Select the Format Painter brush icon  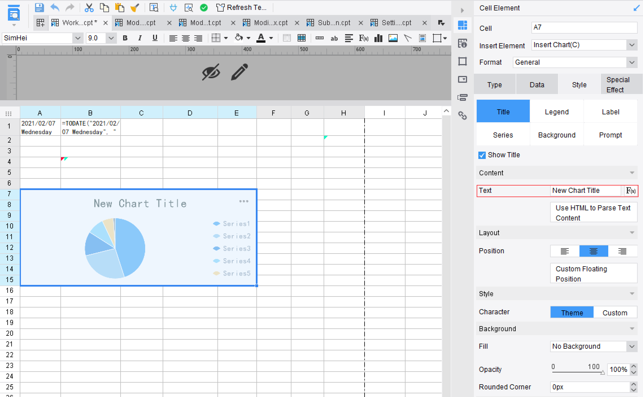click(x=135, y=8)
